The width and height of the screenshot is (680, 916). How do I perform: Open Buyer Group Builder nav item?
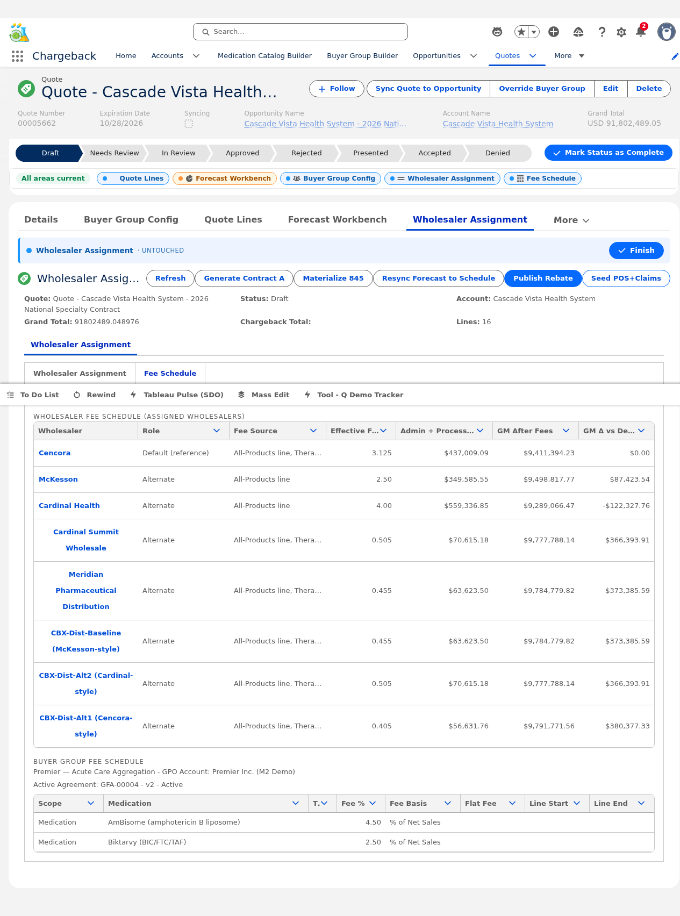click(362, 56)
